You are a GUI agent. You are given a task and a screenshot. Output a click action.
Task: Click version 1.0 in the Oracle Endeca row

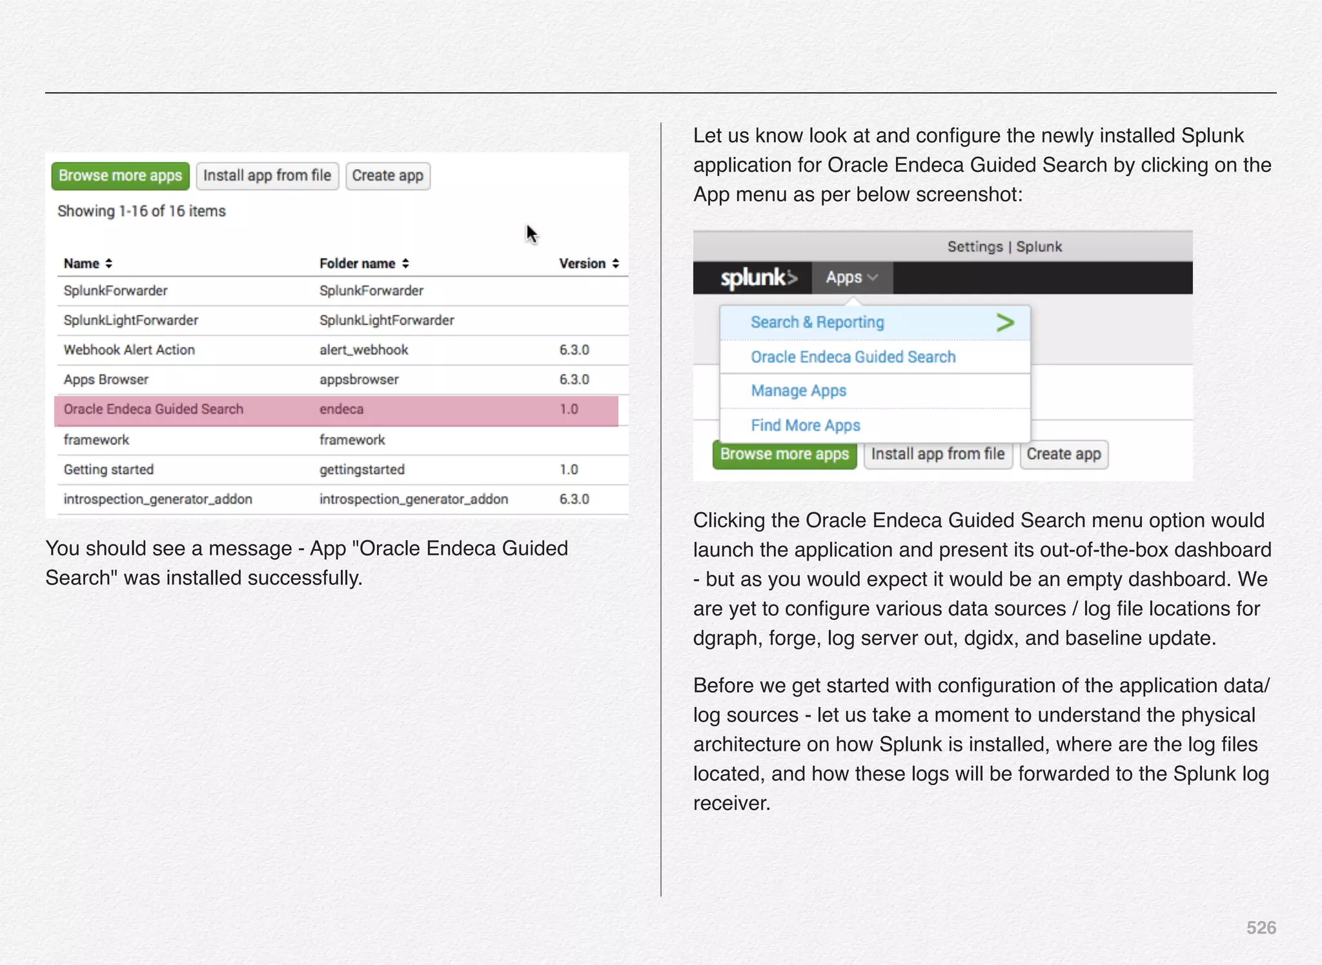pyautogui.click(x=569, y=410)
